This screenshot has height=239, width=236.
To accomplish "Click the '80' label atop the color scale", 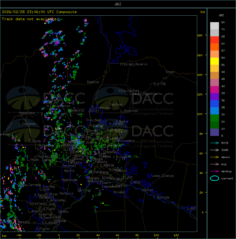I will click(x=223, y=22).
